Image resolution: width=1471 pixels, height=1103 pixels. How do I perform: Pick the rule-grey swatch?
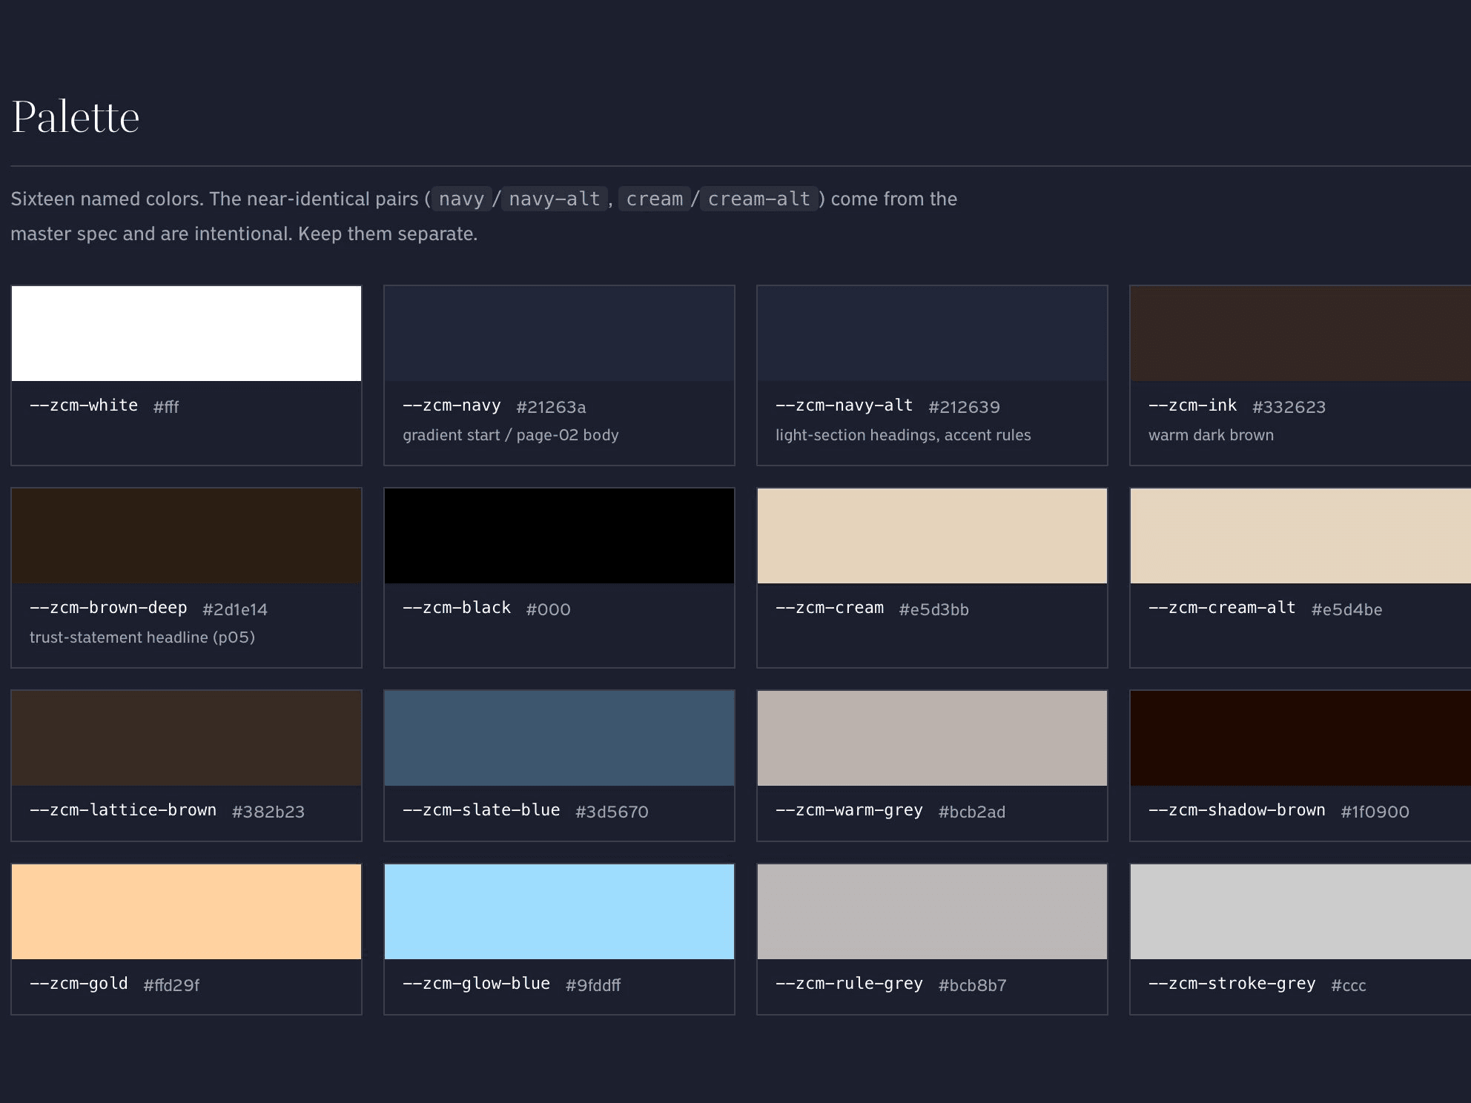[x=932, y=912]
